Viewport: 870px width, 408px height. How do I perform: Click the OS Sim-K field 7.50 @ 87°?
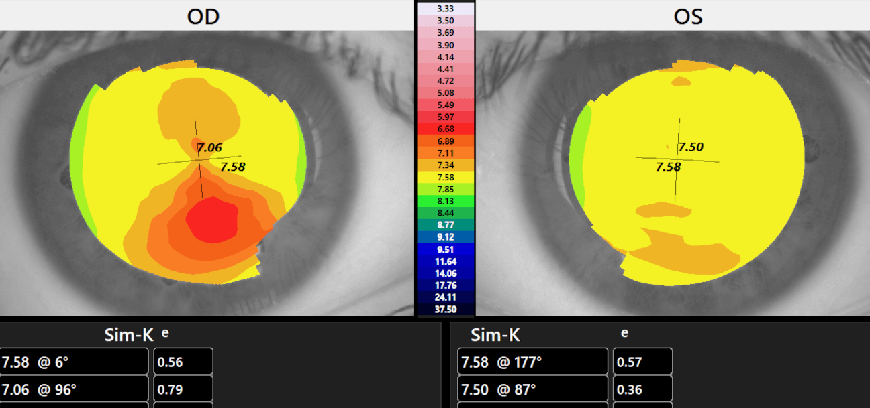(533, 389)
